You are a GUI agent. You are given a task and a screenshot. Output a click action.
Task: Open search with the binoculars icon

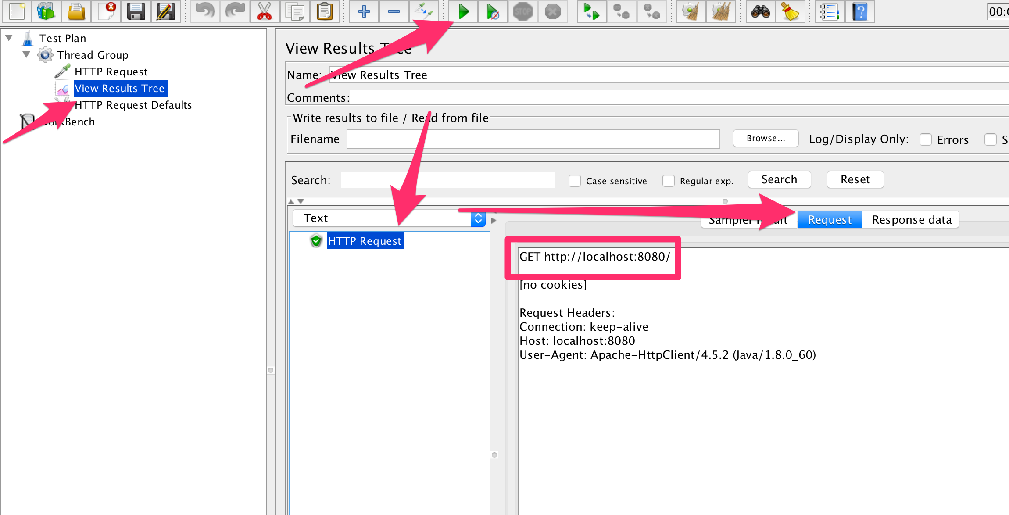(x=760, y=11)
